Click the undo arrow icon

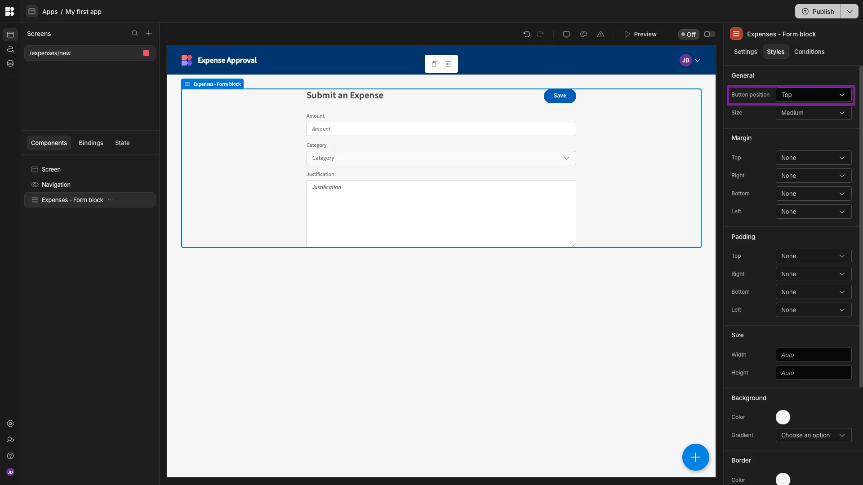526,34
